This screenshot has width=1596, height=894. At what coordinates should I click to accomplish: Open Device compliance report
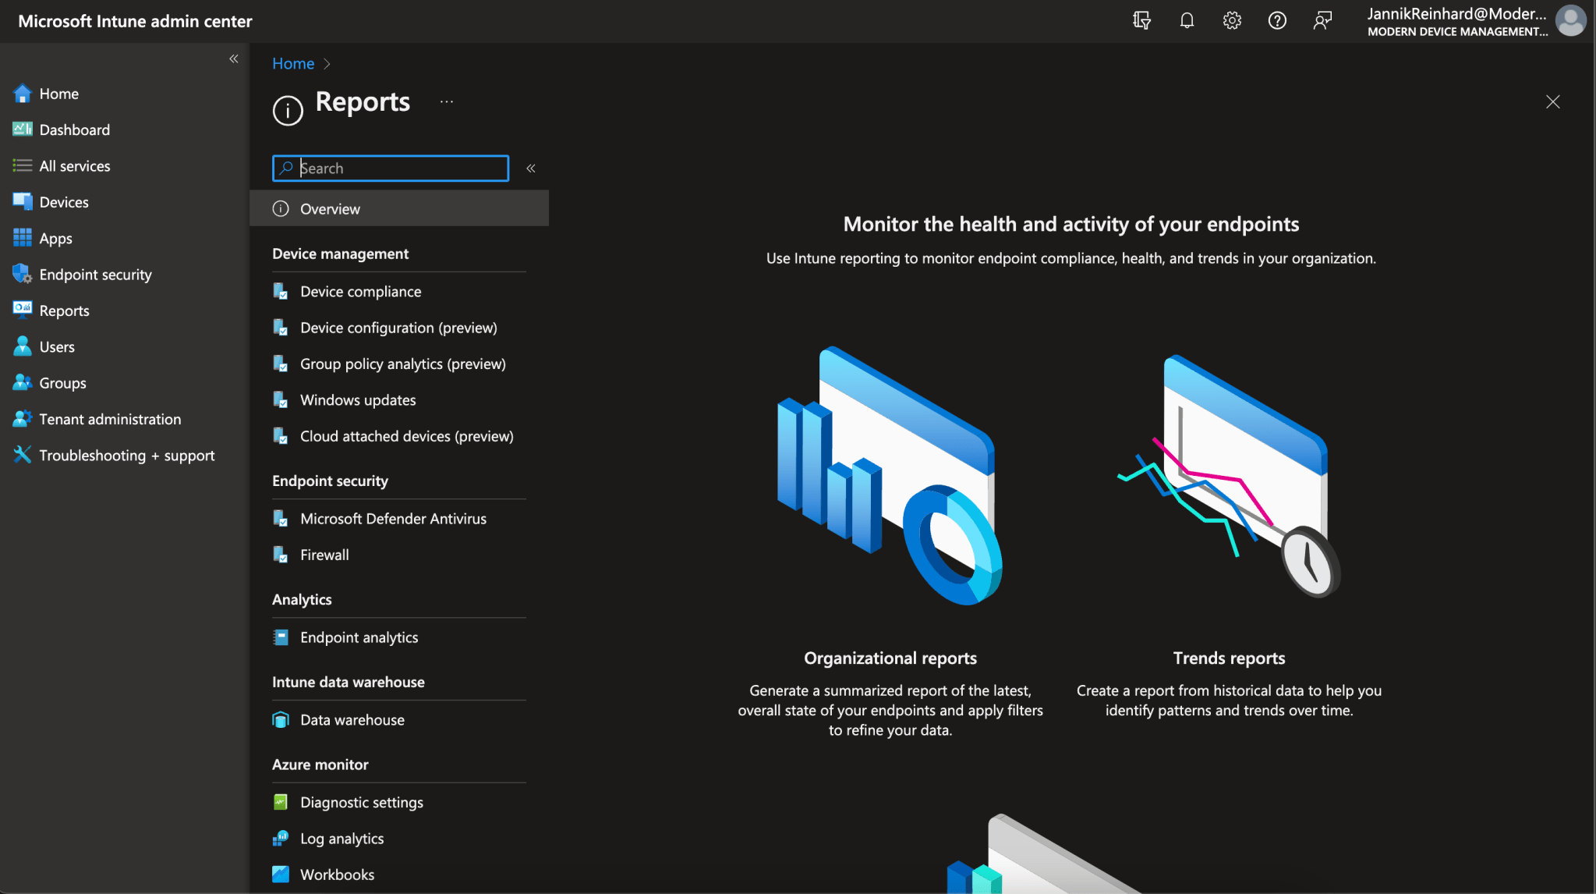[x=360, y=292]
